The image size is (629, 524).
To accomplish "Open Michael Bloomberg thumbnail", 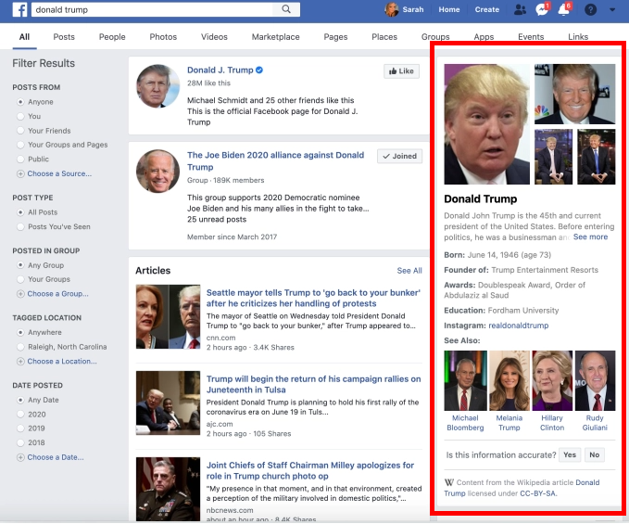I will point(465,380).
